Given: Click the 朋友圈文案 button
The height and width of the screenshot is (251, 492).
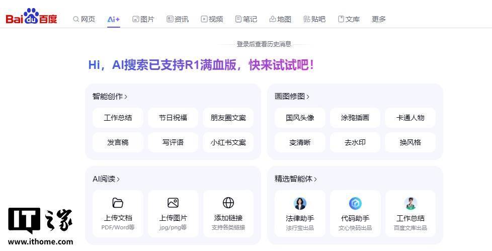Looking at the screenshot, I should coord(228,118).
